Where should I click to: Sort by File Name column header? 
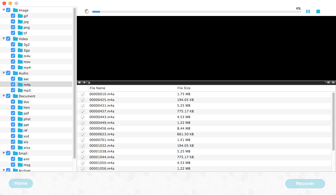132,88
